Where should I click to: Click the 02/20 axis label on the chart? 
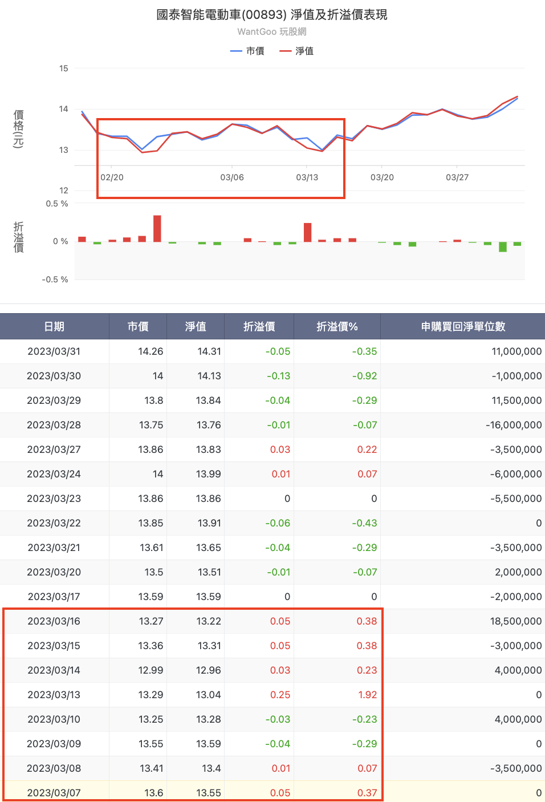(x=112, y=177)
